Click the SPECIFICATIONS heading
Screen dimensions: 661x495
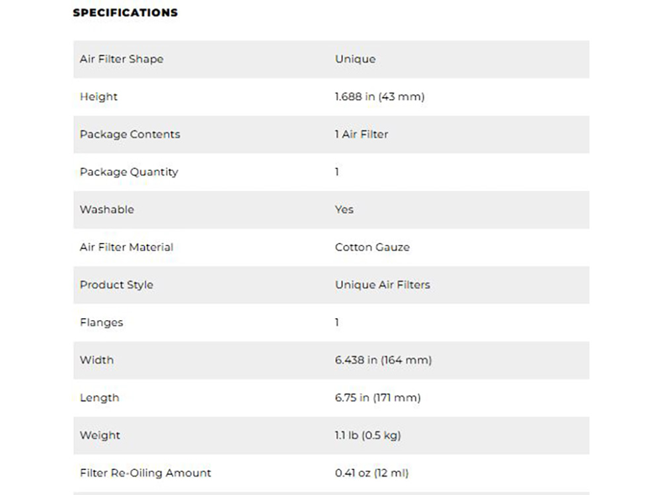tap(125, 13)
